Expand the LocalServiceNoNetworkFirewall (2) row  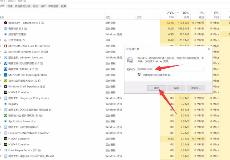(x=1, y=133)
